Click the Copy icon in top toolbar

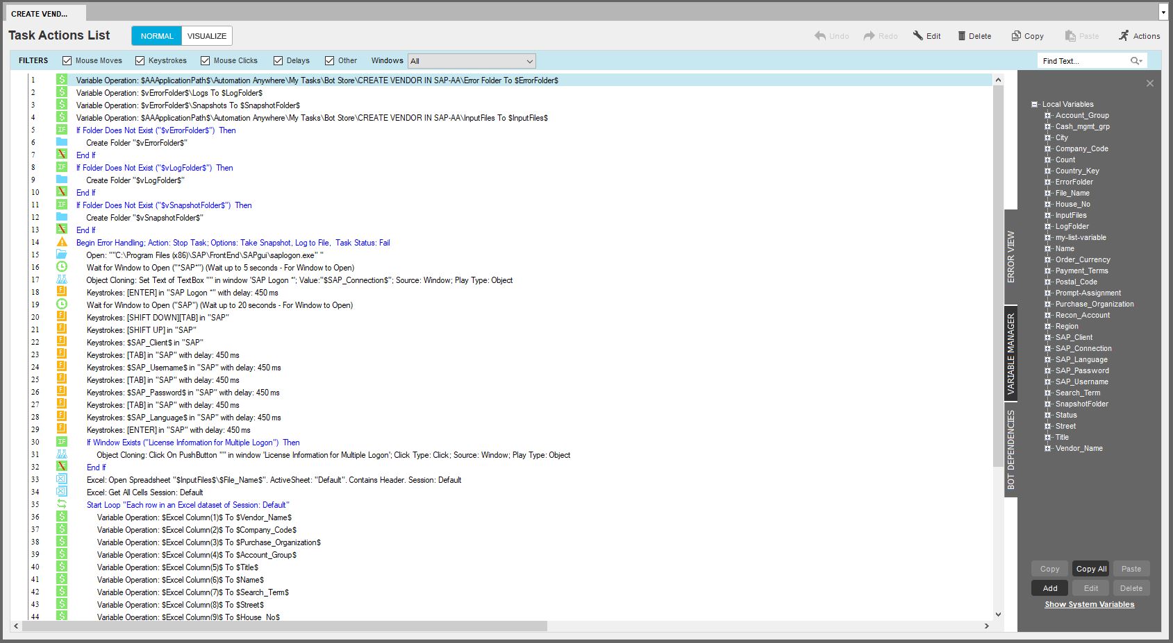(x=1016, y=36)
